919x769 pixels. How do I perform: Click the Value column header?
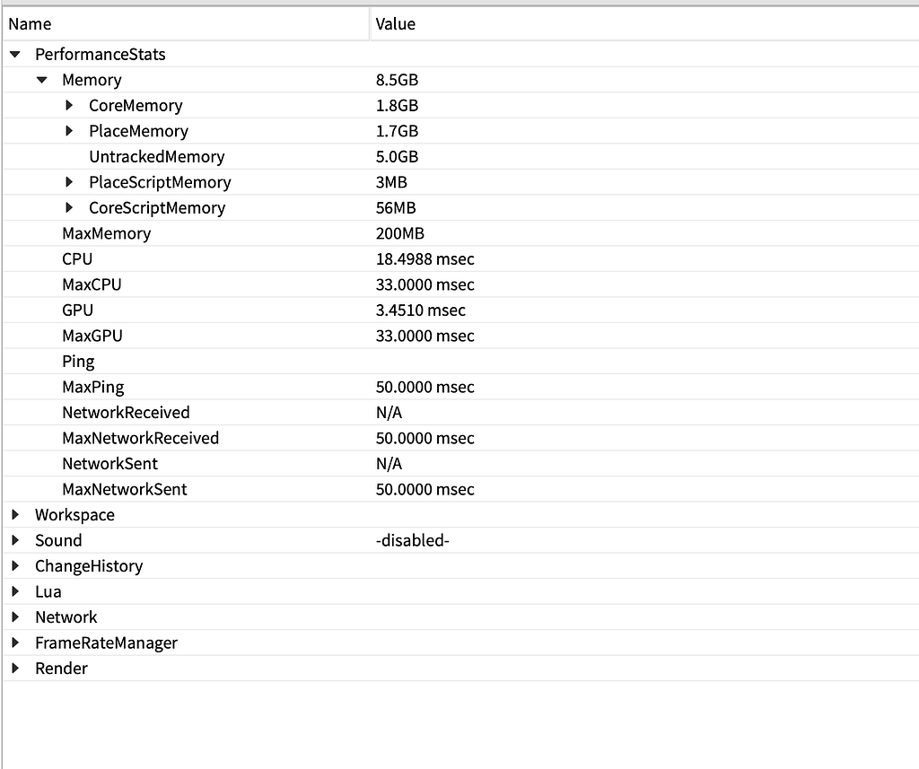[x=396, y=23]
